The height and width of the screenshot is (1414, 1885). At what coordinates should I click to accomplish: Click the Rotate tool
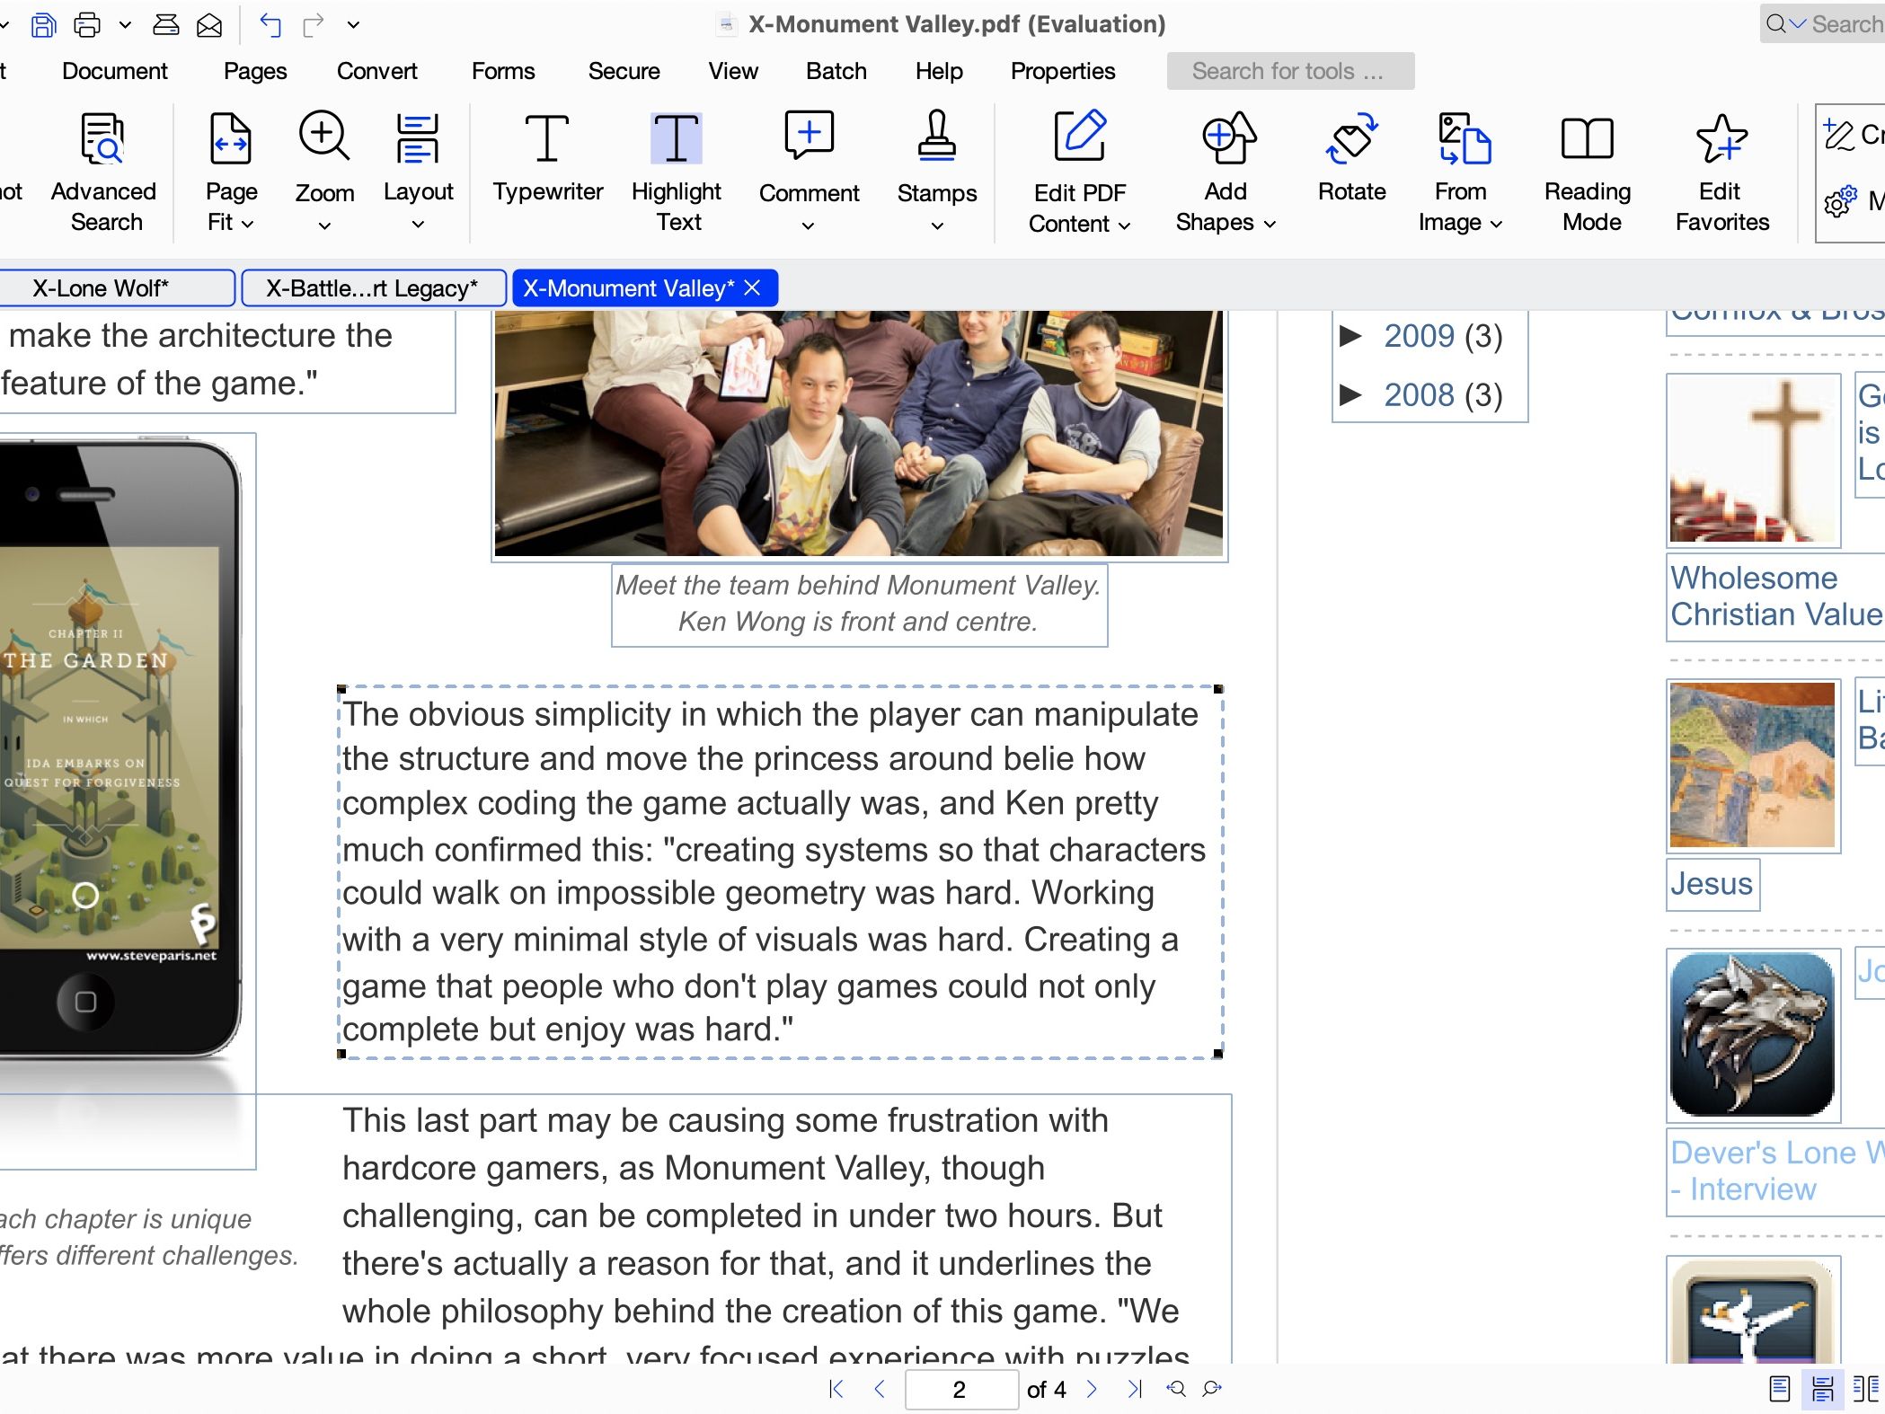tap(1351, 157)
